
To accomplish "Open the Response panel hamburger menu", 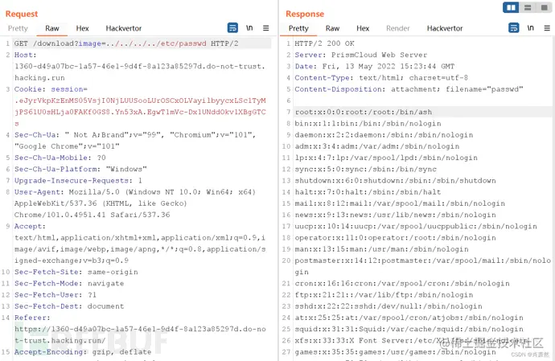I will 547,28.
